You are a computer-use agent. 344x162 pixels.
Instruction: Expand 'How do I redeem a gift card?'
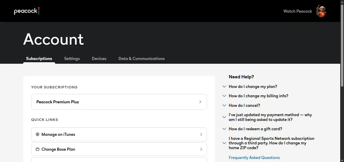[255, 129]
